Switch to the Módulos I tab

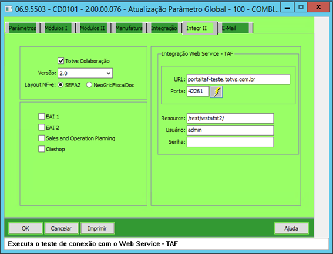58,28
